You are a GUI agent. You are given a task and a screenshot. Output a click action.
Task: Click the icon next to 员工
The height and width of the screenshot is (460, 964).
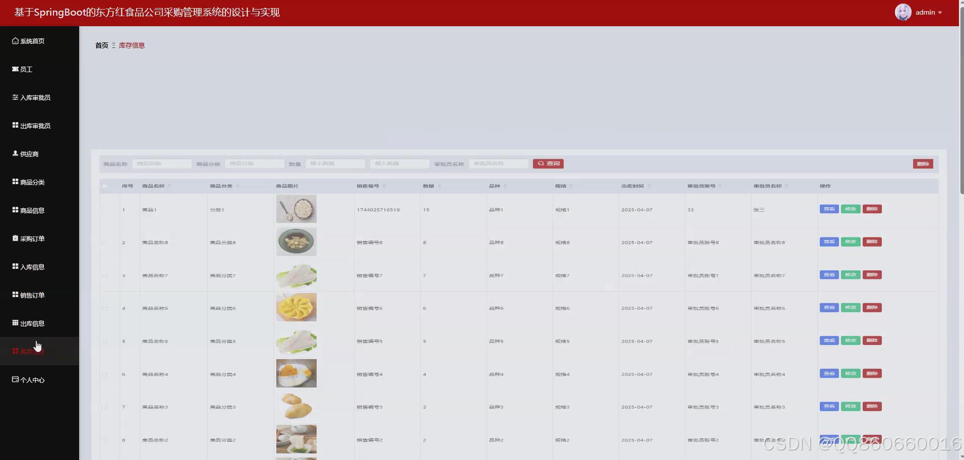click(15, 69)
